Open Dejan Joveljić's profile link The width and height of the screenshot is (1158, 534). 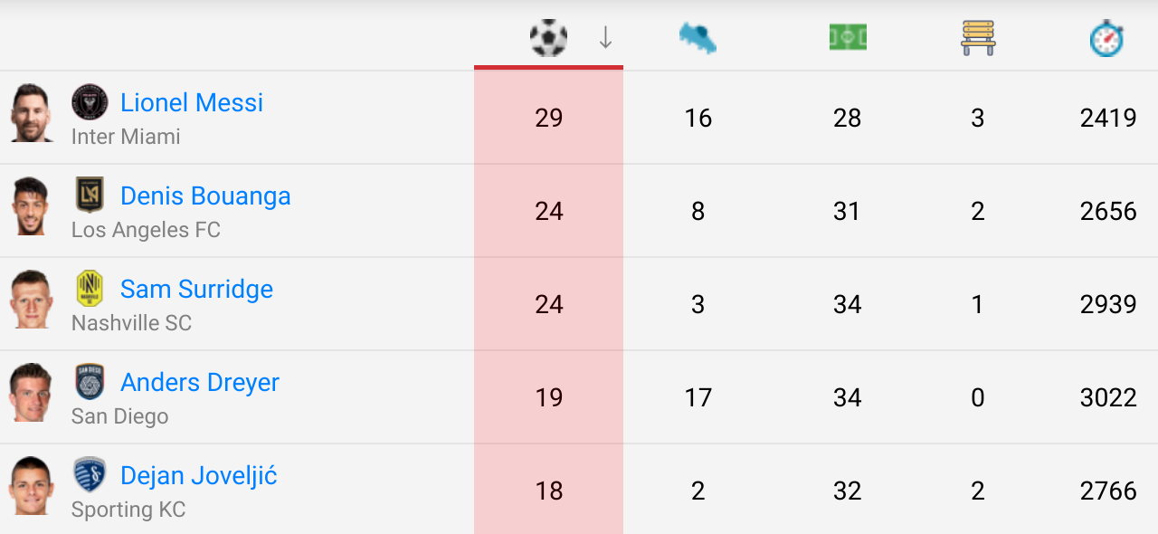tap(199, 475)
